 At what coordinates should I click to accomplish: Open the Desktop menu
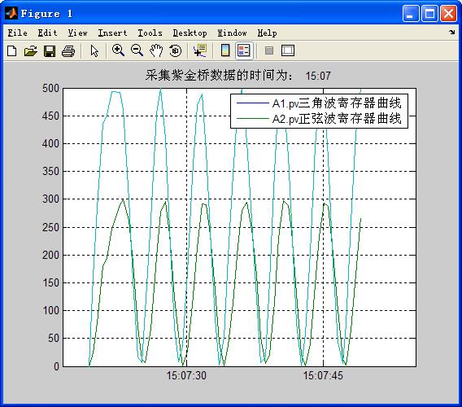point(190,33)
